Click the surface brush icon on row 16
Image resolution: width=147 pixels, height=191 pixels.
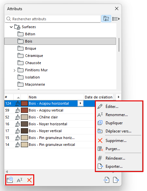[17, 124]
